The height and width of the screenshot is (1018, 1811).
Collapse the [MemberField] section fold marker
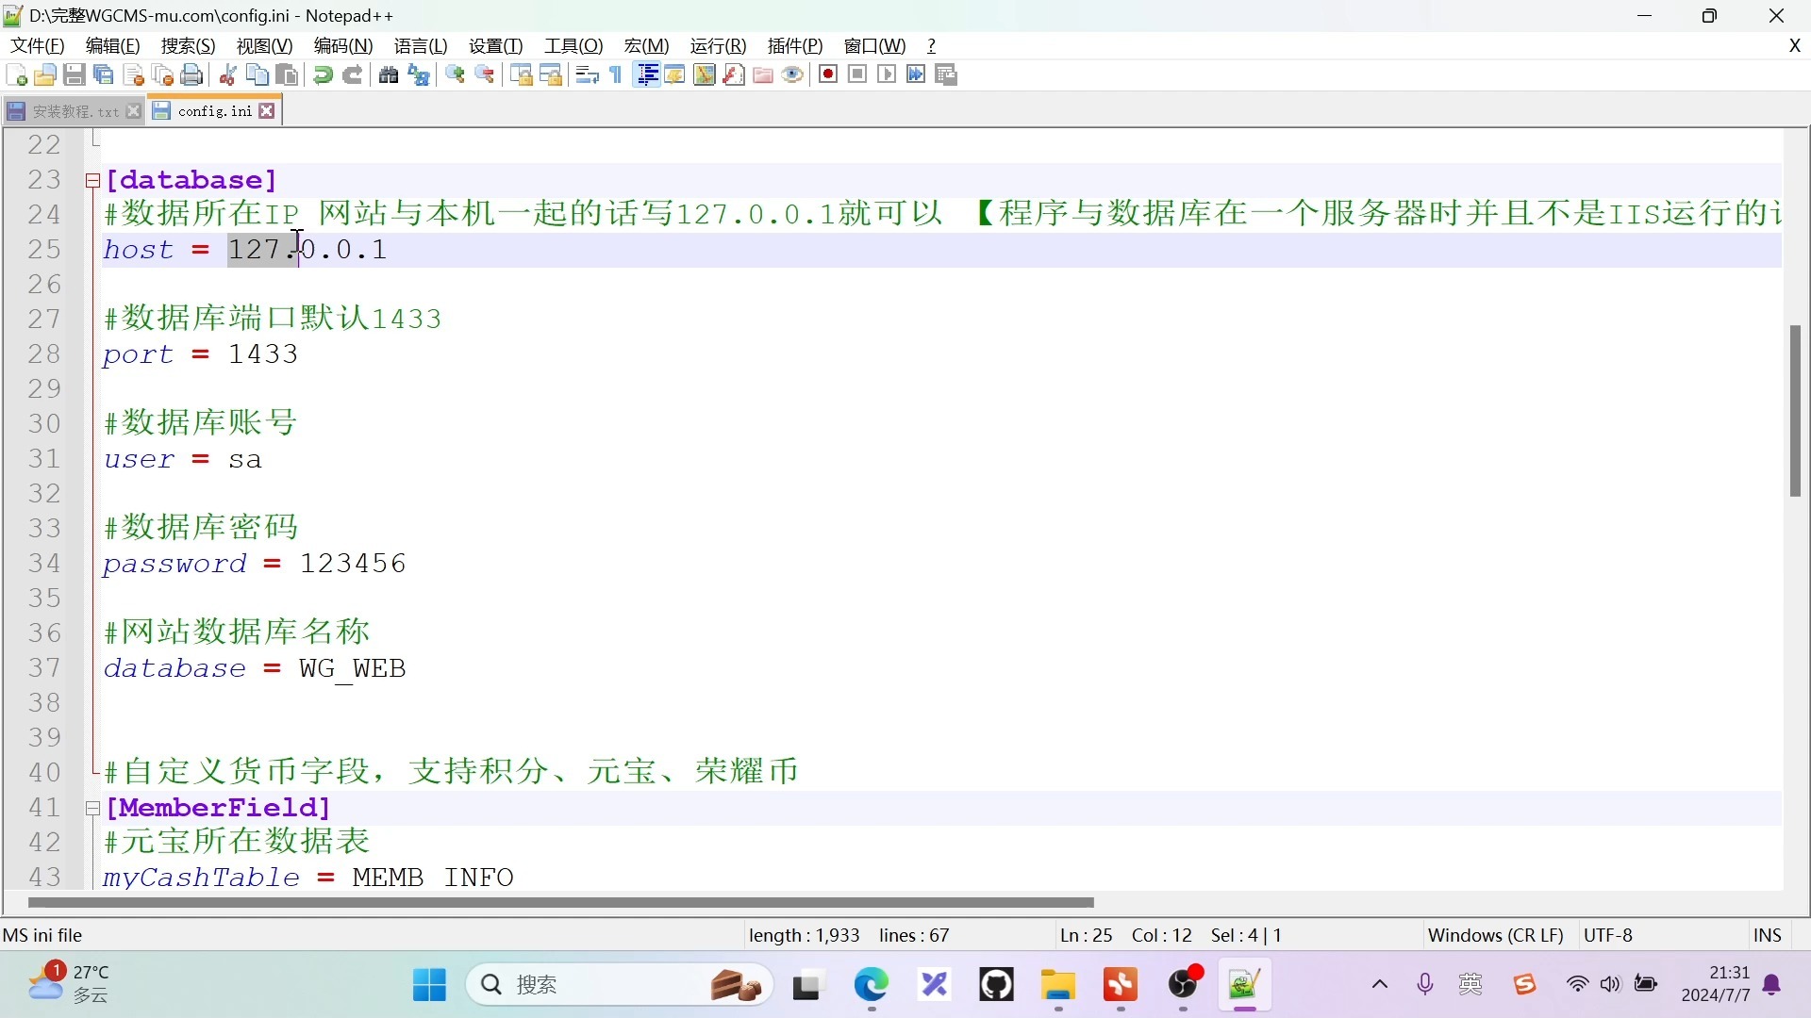click(x=92, y=808)
